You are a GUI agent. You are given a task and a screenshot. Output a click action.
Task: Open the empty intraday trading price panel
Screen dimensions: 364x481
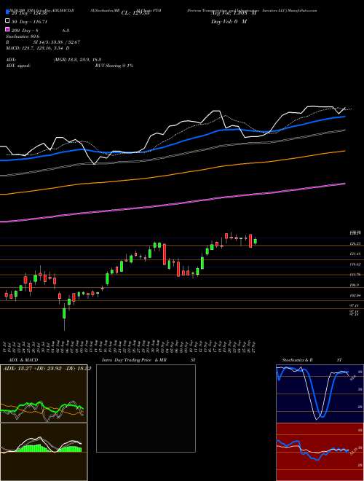click(146, 408)
